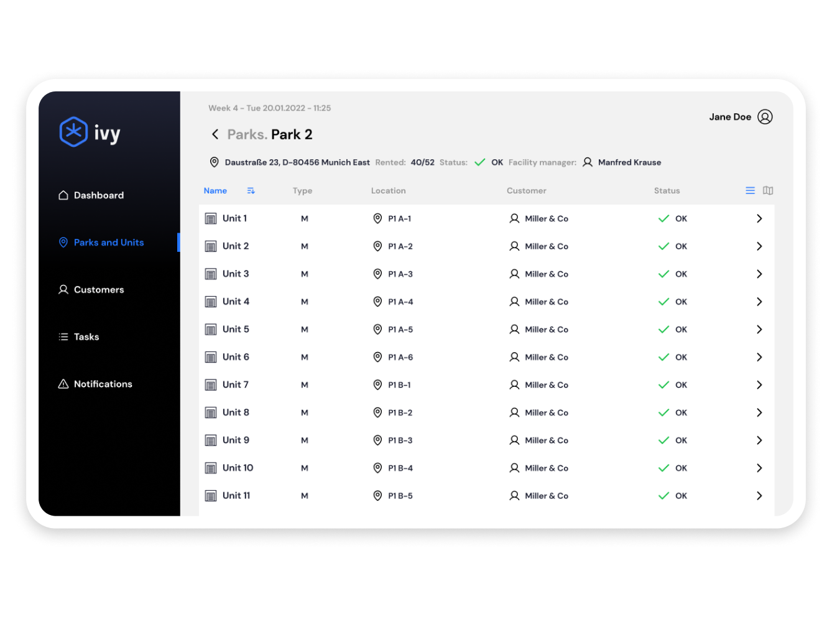Click the sort descending icon next to Name
Viewport: 832px width, 622px height.
pos(251,190)
